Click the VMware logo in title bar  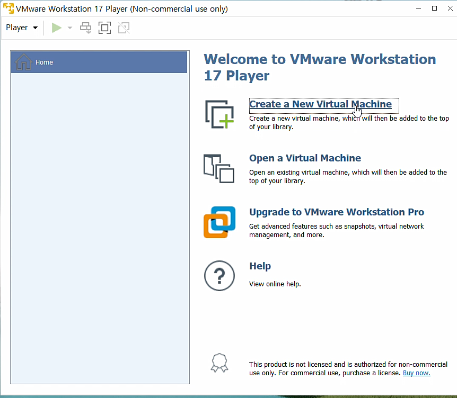[8, 8]
